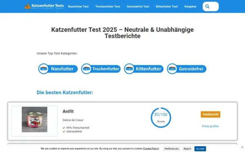Click 'Unsere Top Test Kategorien:' text
The height and width of the screenshot is (153, 245).
pyautogui.click(x=57, y=53)
